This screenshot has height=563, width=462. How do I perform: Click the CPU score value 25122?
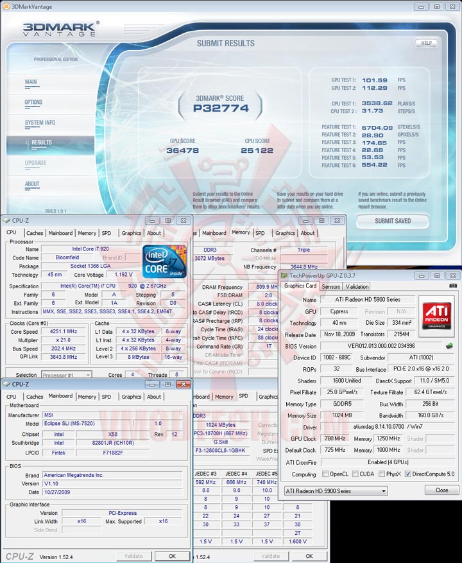257,150
